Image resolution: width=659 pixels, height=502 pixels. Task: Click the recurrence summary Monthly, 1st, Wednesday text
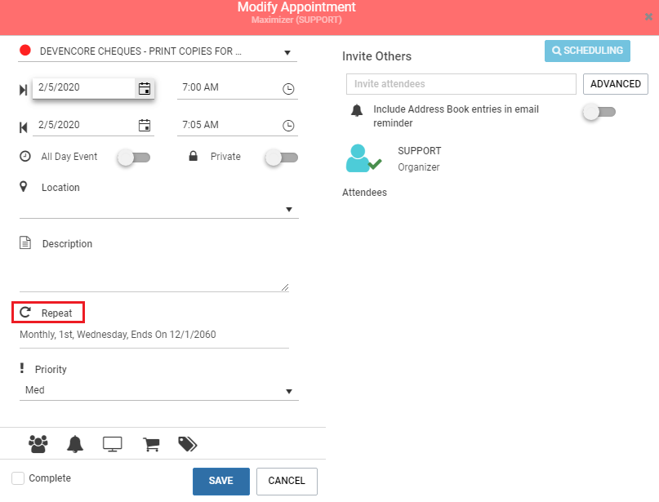pyautogui.click(x=118, y=335)
